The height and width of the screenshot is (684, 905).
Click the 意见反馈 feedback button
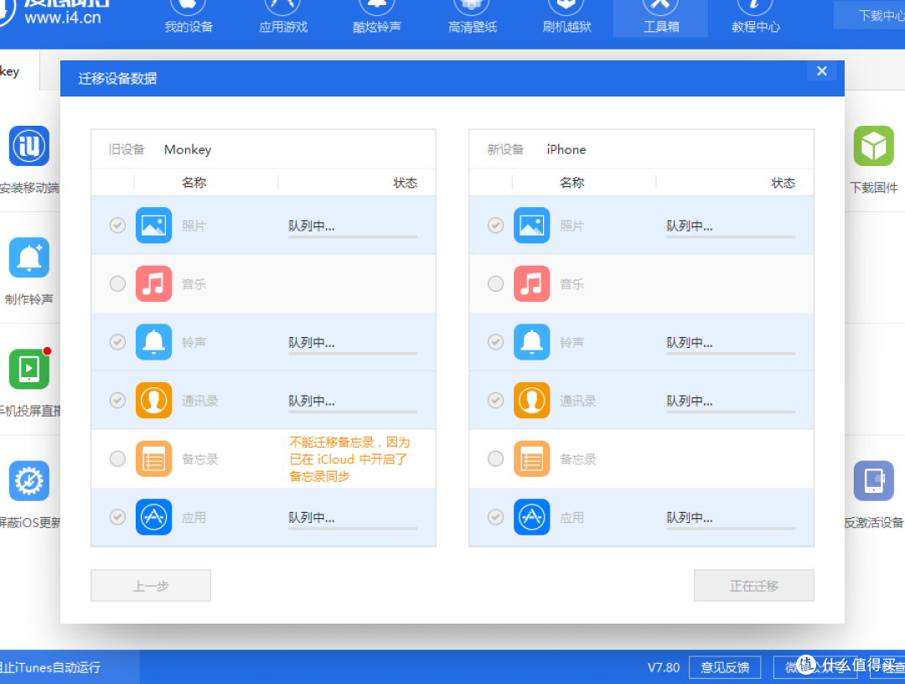pos(725,668)
